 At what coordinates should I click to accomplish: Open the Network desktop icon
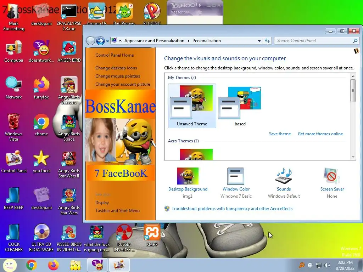click(x=14, y=88)
